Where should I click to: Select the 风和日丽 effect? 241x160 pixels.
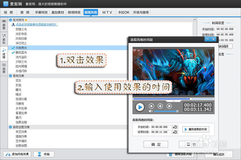[21, 38]
